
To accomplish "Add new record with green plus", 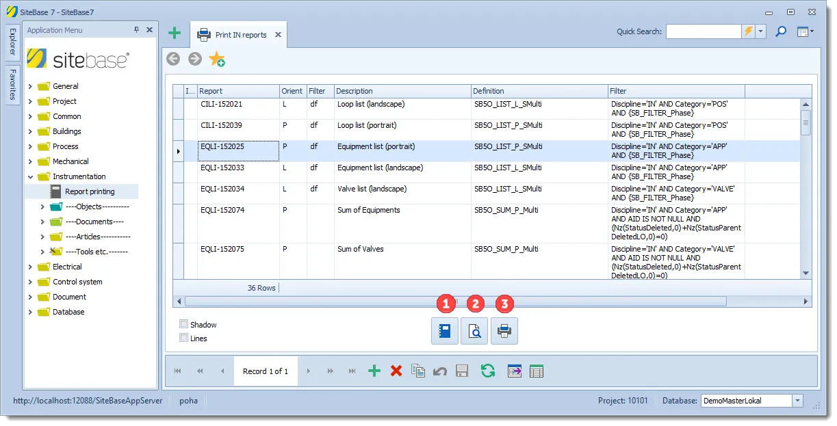I will [374, 371].
